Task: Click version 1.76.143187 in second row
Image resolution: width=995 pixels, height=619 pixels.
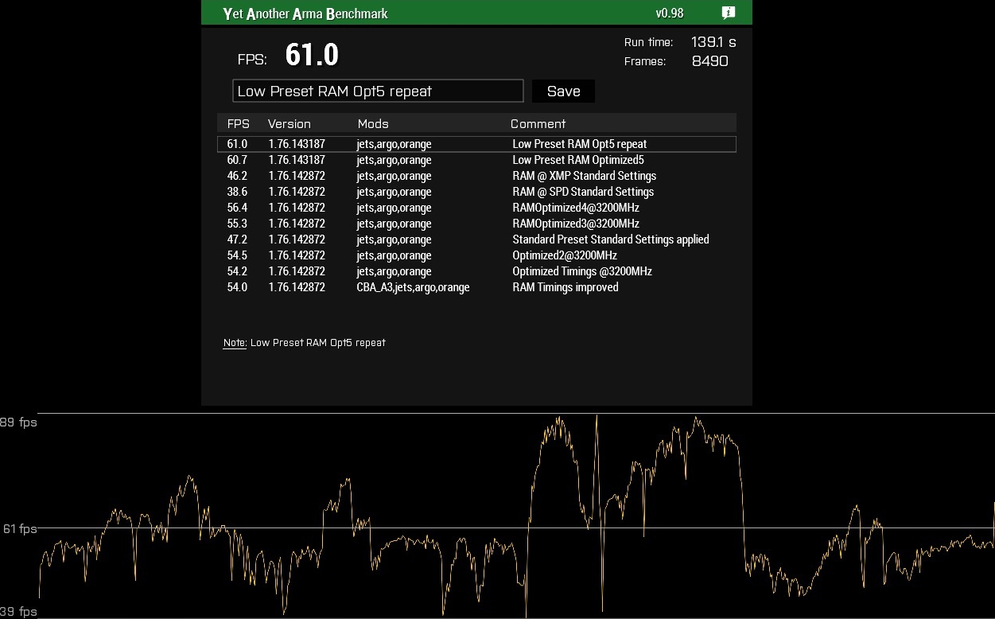Action: coord(297,160)
